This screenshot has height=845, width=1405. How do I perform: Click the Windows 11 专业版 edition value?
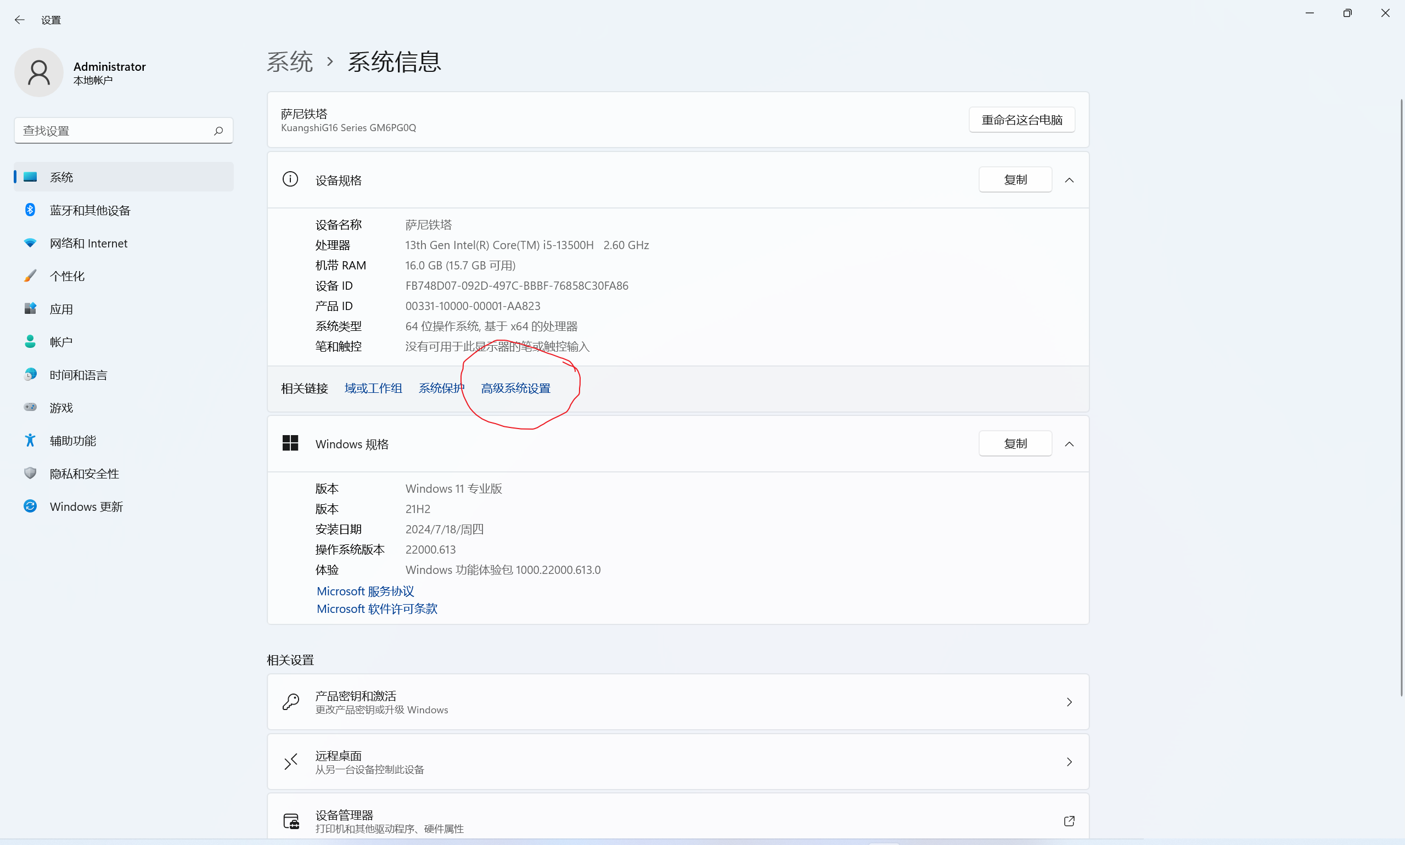[453, 488]
